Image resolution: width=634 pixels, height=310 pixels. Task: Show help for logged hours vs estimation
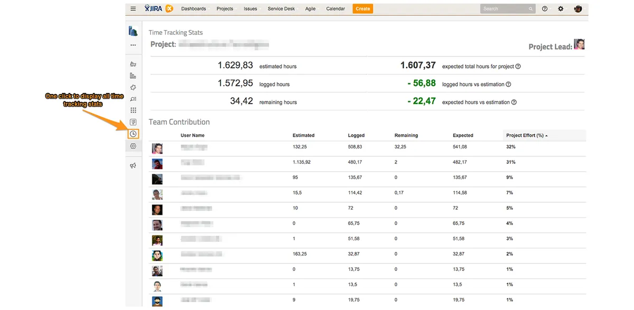(509, 84)
